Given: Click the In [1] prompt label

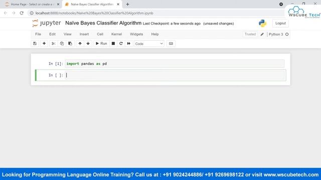Looking at the screenshot, I should coord(56,63).
